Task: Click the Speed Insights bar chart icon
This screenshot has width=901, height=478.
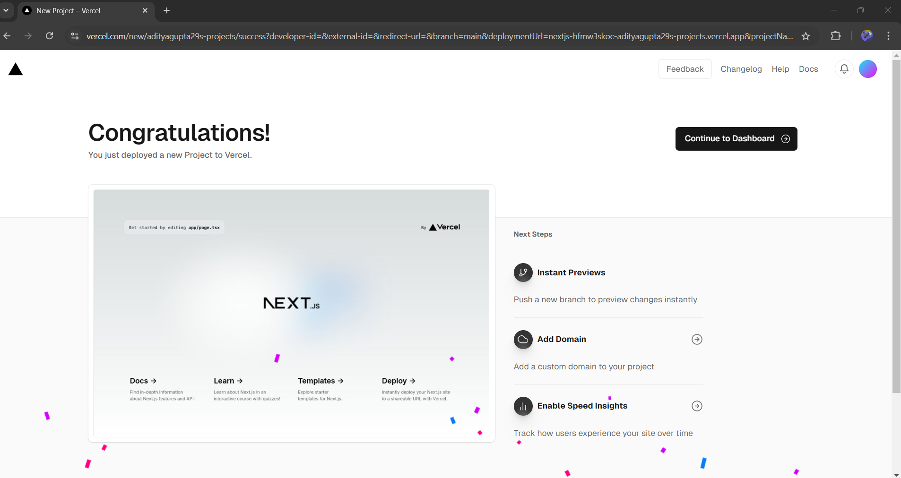Action: (x=523, y=406)
